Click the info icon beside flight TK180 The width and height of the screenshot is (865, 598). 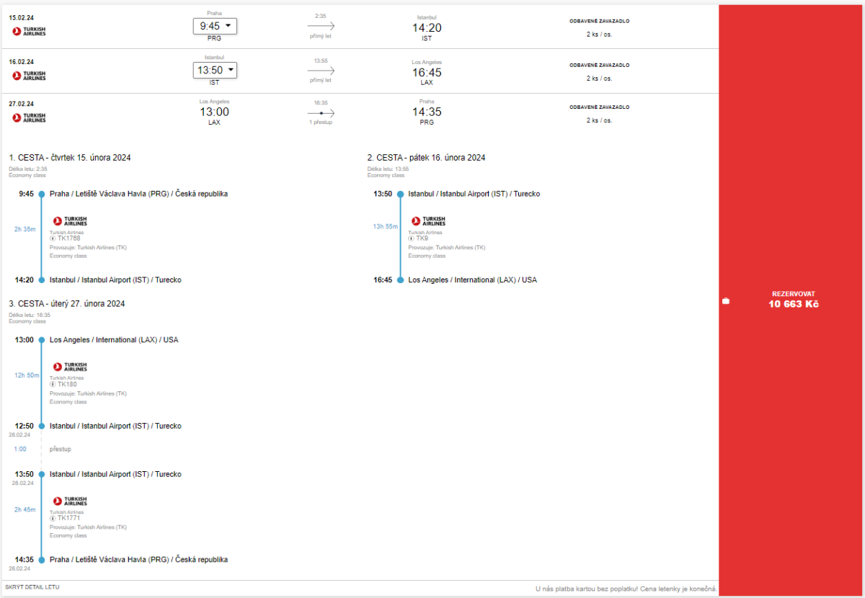click(53, 384)
